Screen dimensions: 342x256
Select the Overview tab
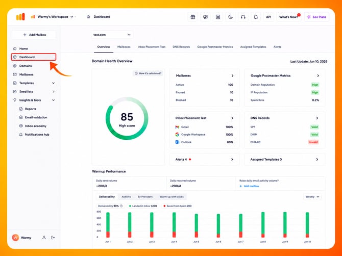point(104,47)
